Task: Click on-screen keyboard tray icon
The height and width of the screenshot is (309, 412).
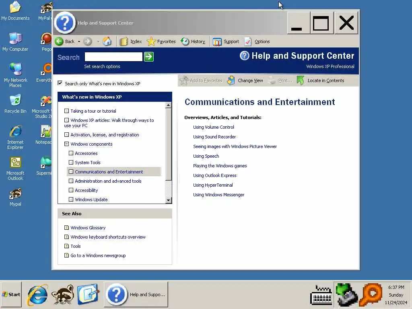Action: coord(321,295)
